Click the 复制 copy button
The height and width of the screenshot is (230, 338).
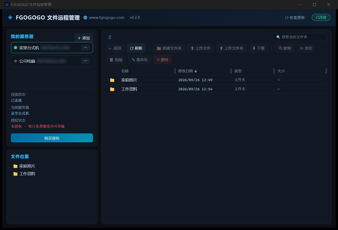coord(285,48)
